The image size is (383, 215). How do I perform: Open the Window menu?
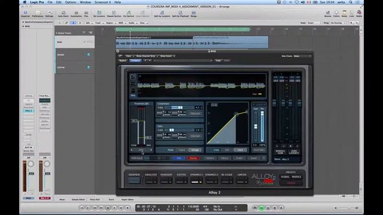86,2
